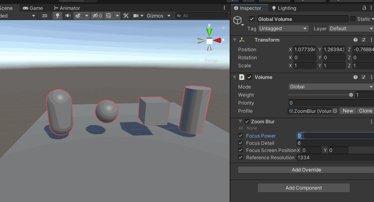Open the Volume Mode dropdown set to Global
This screenshot has width=374, height=202.
331,87
